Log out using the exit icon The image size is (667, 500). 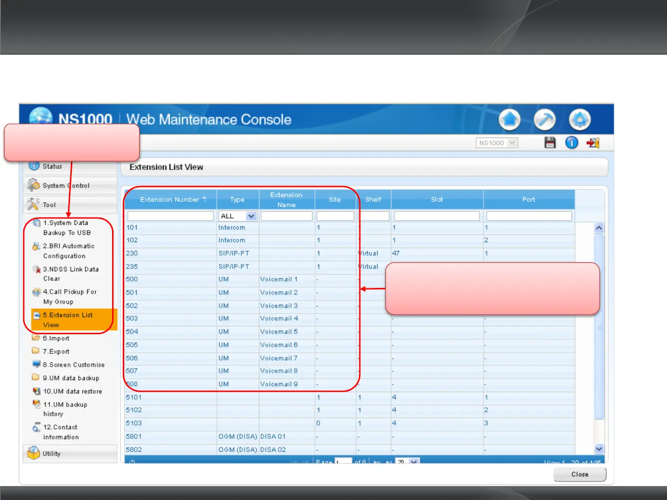[x=593, y=143]
